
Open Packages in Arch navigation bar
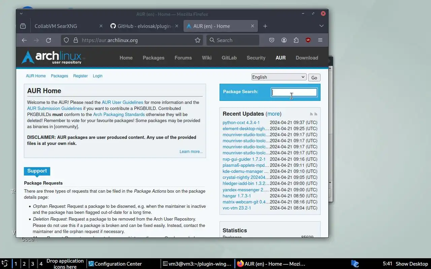[x=154, y=58]
